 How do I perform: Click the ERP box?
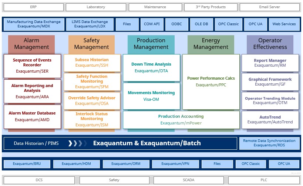pos(33,7)
